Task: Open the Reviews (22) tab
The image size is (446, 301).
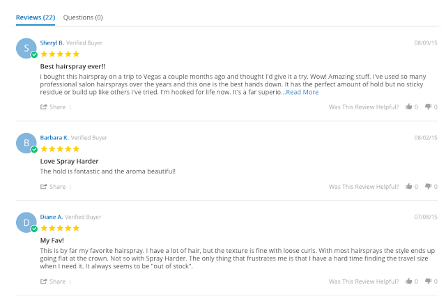Action: [35, 17]
